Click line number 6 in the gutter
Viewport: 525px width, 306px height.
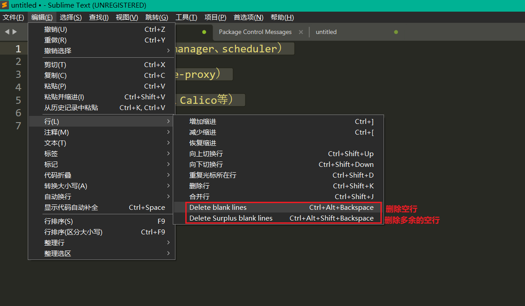[18, 113]
